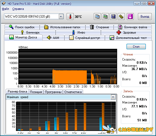Click the folder icon on Использование папок tab
Viewport: 156px width, 136px height.
pyautogui.click(x=46, y=27)
